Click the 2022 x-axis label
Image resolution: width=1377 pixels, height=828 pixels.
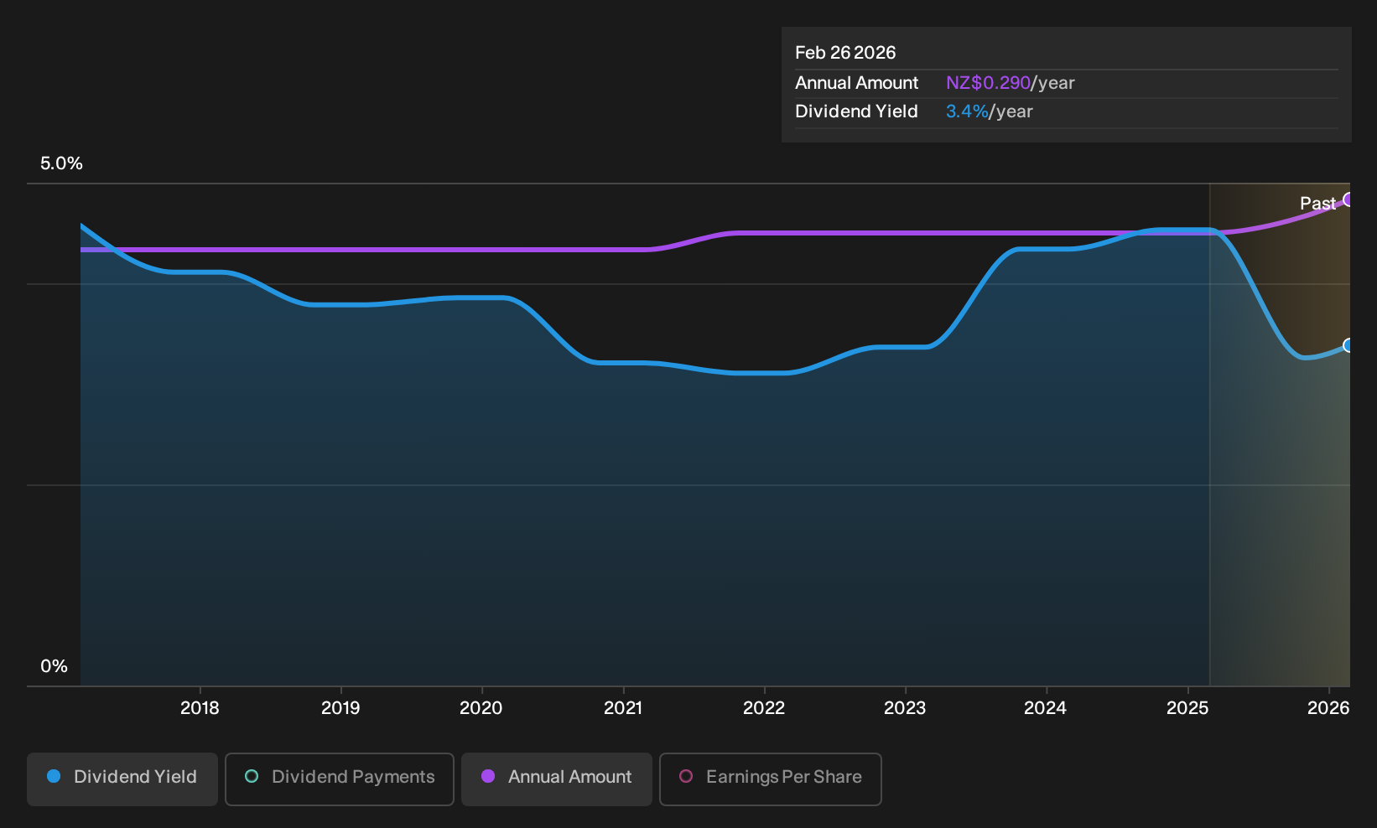click(764, 708)
